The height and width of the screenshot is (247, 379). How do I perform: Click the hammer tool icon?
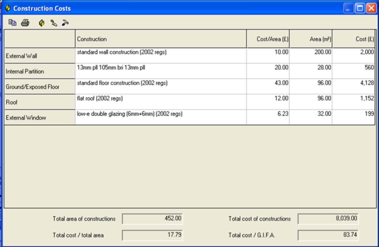point(65,23)
